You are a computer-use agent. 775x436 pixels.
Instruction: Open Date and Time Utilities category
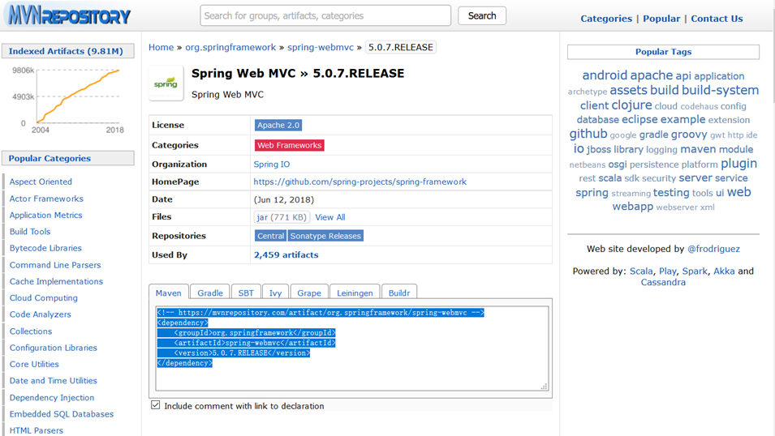54,381
